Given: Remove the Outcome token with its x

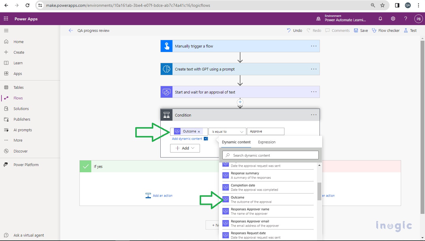Looking at the screenshot, I should point(199,132).
